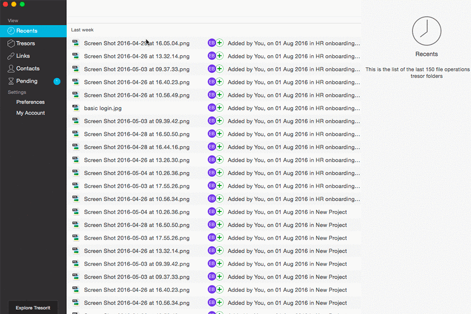Click the 'Recents' title in info panel
This screenshot has height=314, width=471.
coord(426,54)
